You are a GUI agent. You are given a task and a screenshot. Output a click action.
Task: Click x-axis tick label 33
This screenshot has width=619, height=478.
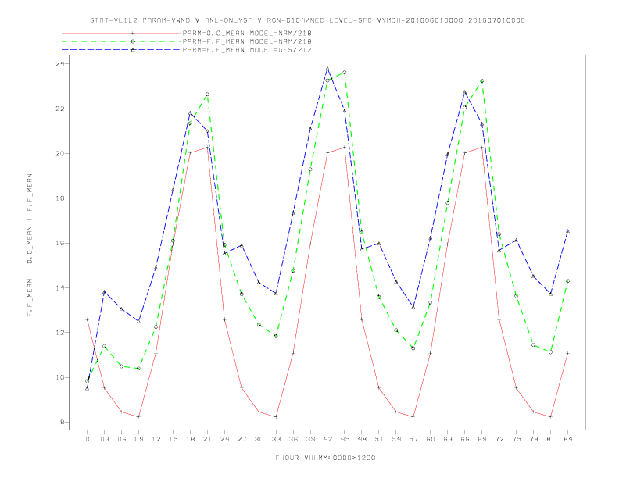pyautogui.click(x=276, y=439)
